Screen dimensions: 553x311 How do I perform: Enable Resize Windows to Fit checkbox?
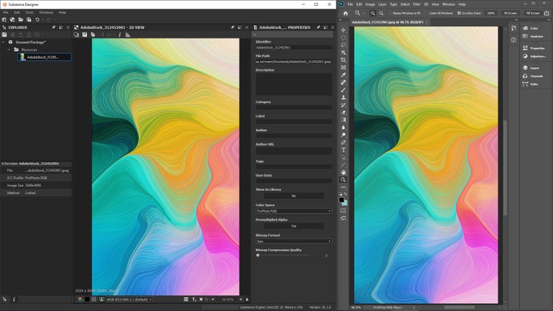click(391, 13)
